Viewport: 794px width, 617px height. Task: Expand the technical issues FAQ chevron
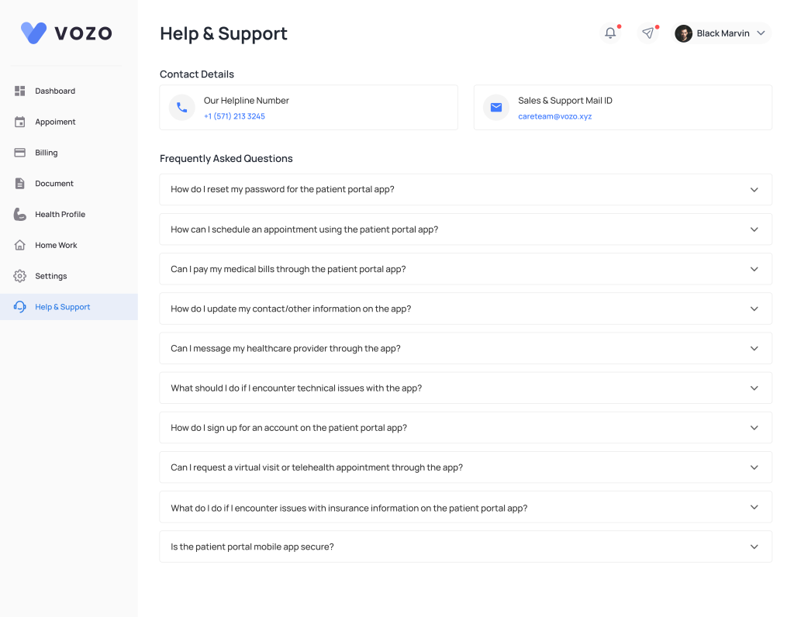click(x=754, y=388)
